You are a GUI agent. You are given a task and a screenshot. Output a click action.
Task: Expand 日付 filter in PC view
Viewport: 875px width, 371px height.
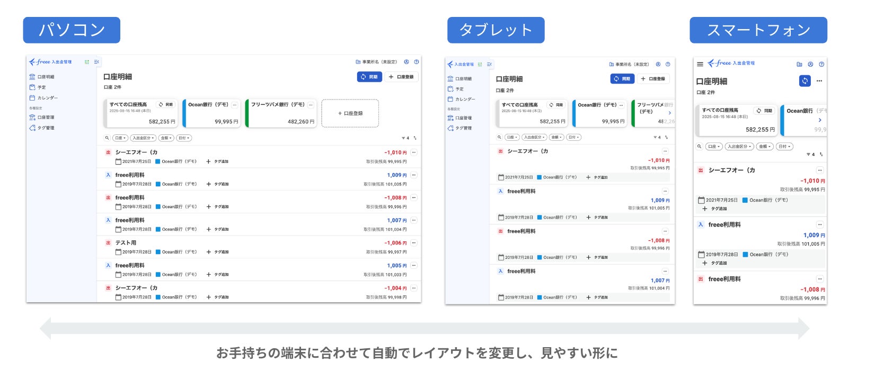(x=184, y=138)
